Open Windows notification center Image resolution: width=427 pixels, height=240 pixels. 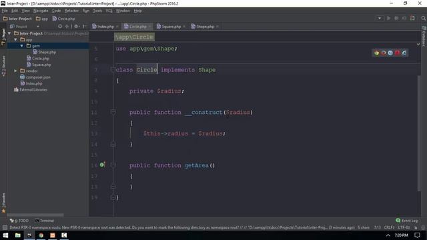418,235
